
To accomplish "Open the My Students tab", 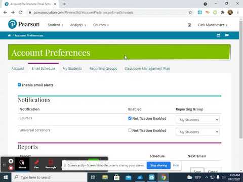I will tap(72, 68).
